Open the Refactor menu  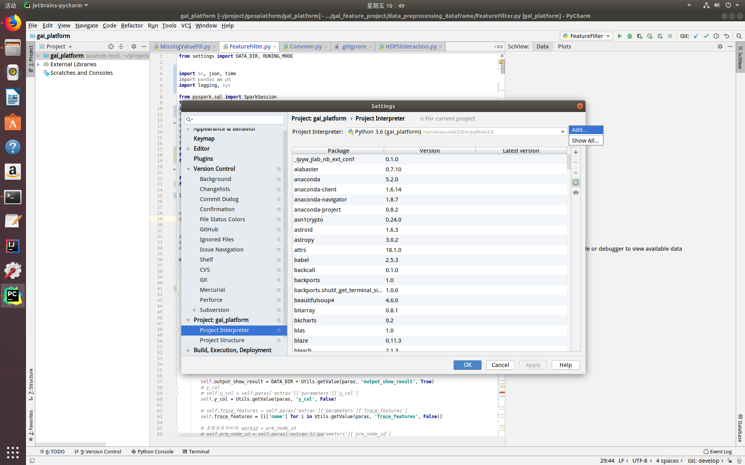pos(132,26)
